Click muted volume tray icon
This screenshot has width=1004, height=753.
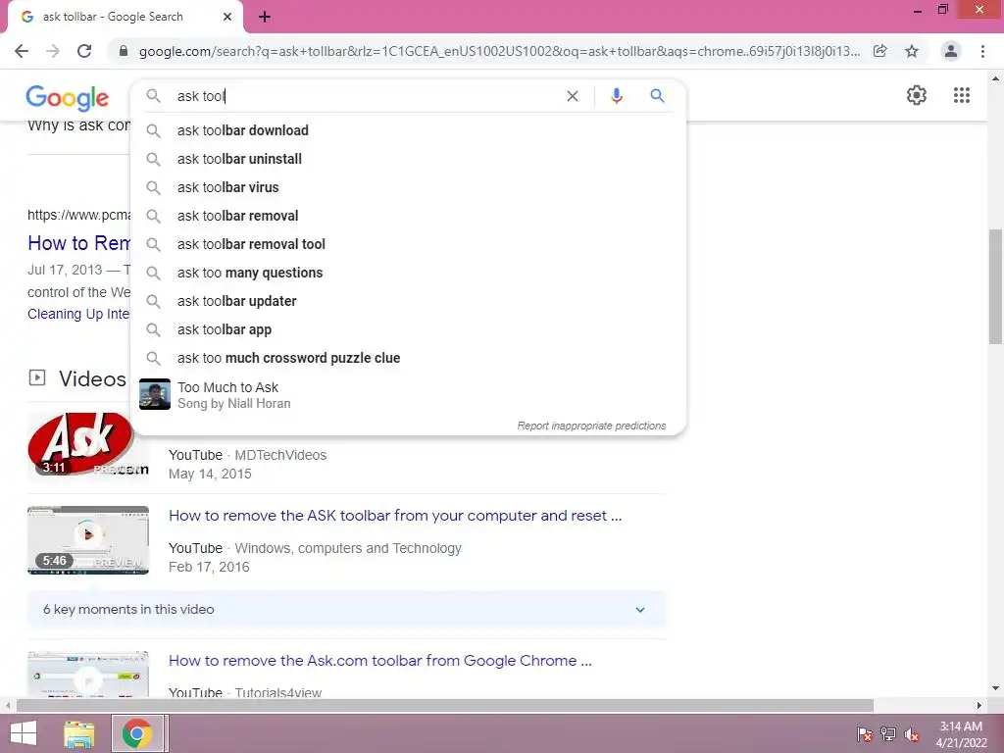[x=912, y=733]
